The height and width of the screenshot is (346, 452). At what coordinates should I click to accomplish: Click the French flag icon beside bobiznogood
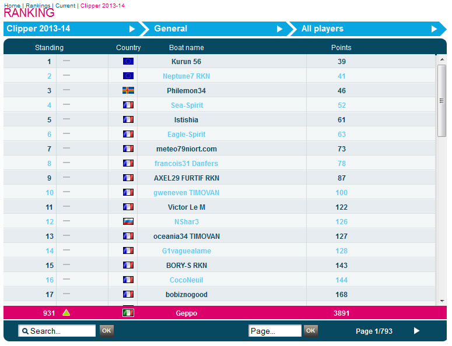click(128, 294)
